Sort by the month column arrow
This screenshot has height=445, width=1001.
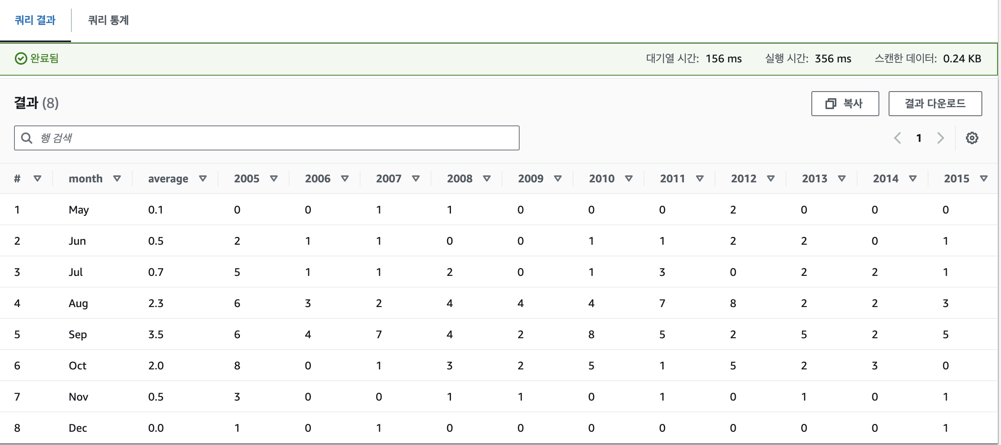click(x=117, y=178)
